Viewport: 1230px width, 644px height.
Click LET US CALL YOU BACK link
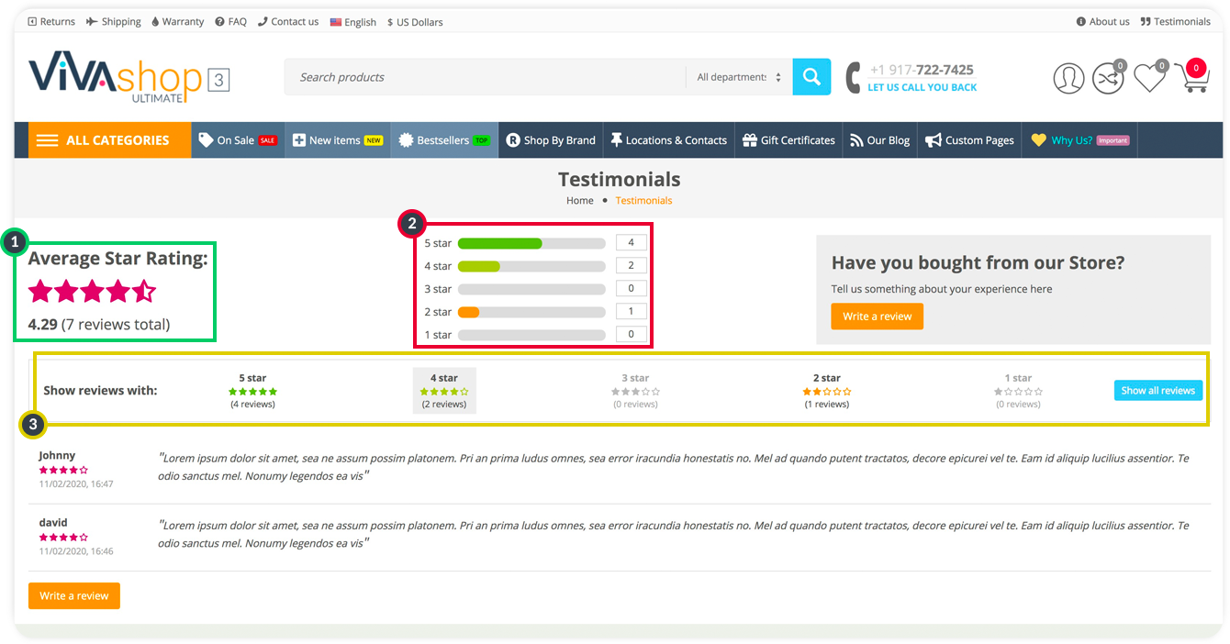click(922, 87)
